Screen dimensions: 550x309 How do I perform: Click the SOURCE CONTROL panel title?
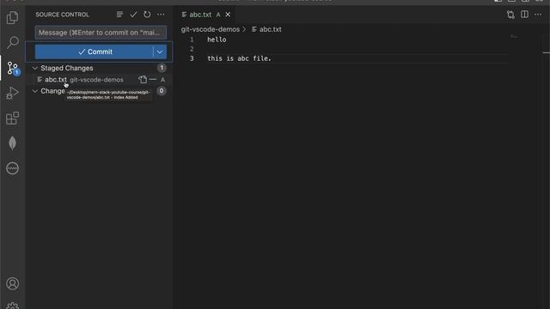(62, 15)
